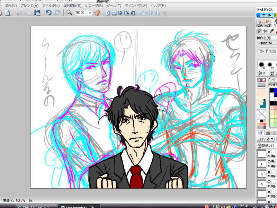Select the second layer thumbnail with figure sketch
Viewport: 277px width, 208px height.
[262, 164]
